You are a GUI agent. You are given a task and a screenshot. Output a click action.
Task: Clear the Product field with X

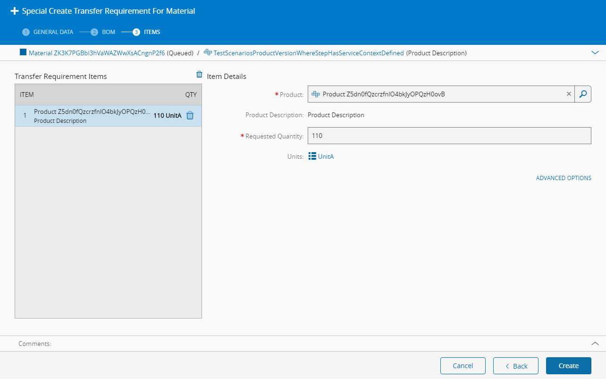coord(569,94)
